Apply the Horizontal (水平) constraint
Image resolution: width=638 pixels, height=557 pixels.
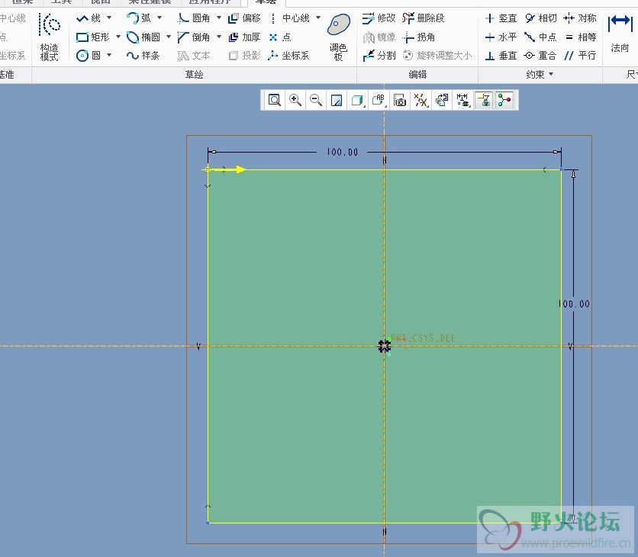[501, 37]
